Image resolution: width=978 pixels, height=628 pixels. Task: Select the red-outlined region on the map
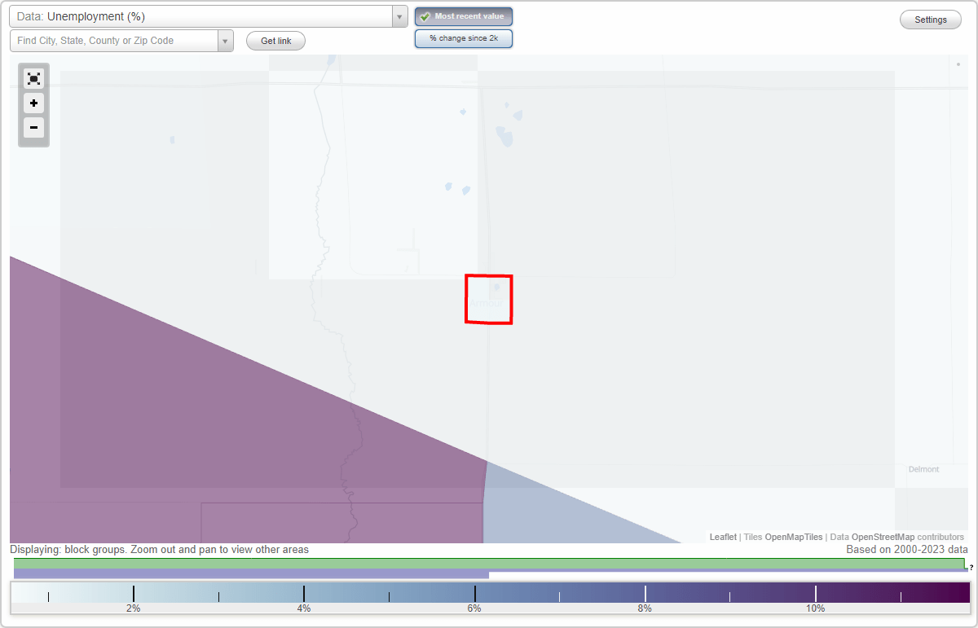pyautogui.click(x=488, y=299)
